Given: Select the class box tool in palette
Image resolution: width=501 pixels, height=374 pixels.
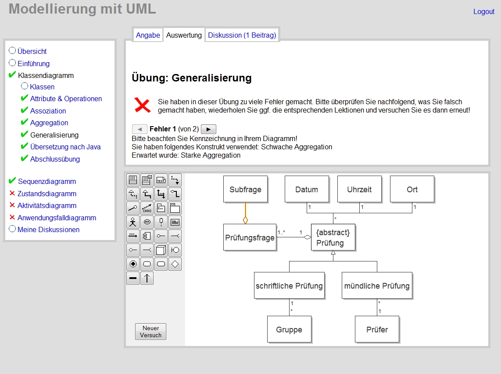Looking at the screenshot, I should pyautogui.click(x=133, y=180).
